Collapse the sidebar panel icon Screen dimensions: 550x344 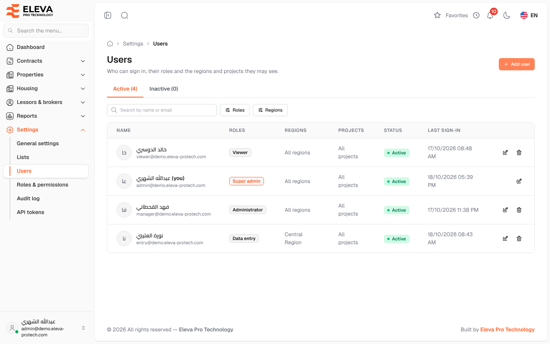[108, 15]
